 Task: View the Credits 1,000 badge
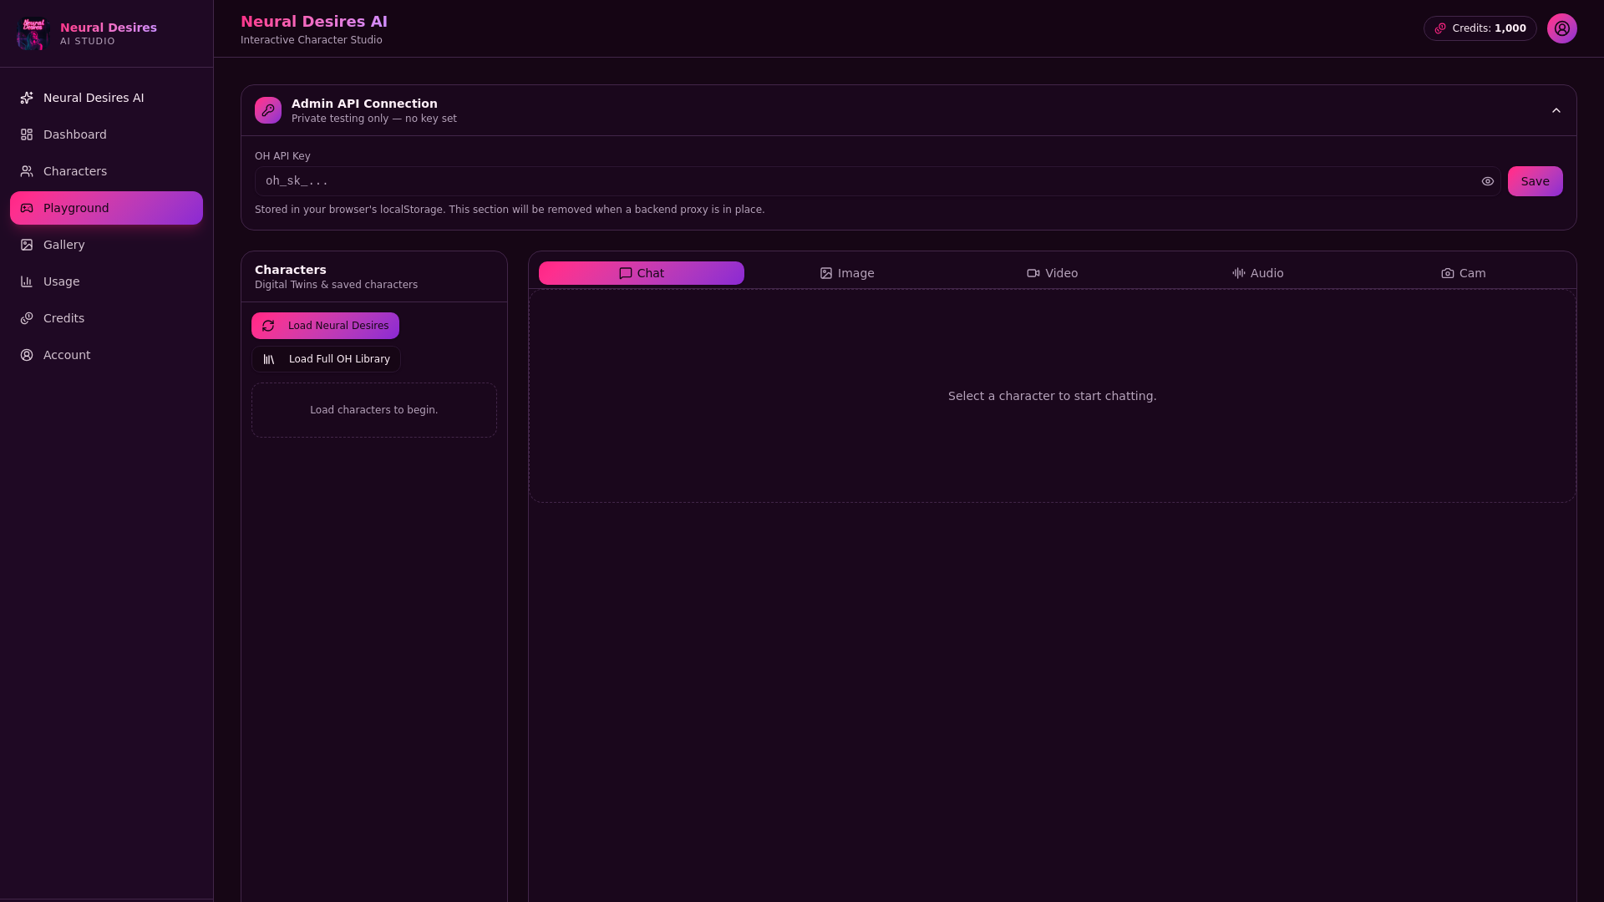pyautogui.click(x=1480, y=28)
